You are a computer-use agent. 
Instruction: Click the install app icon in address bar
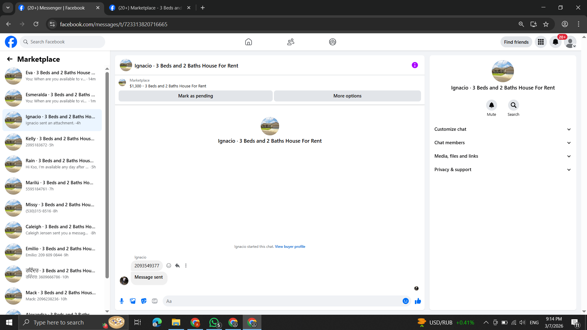click(x=533, y=24)
